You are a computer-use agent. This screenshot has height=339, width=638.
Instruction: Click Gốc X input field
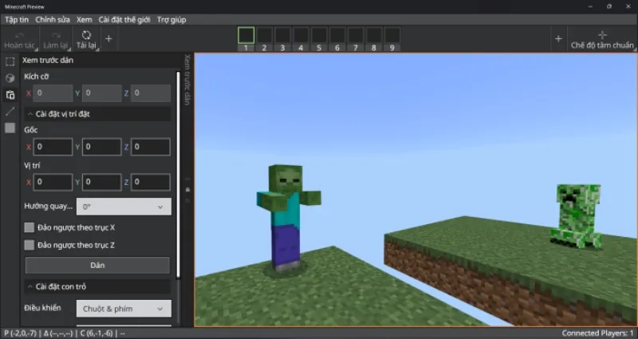pos(53,147)
